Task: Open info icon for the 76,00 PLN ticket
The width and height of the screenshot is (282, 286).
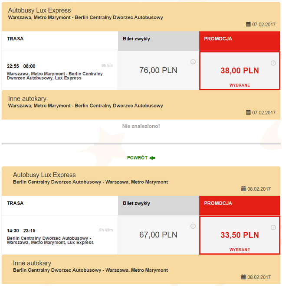Action: (193, 62)
